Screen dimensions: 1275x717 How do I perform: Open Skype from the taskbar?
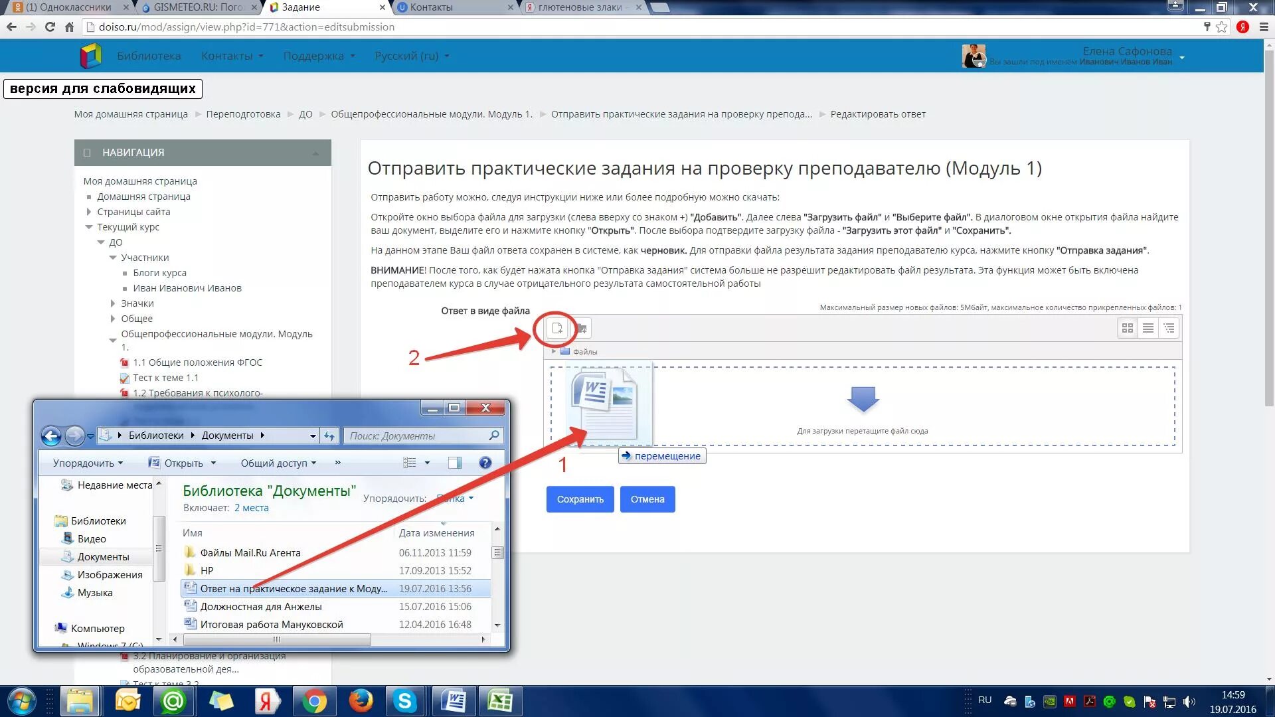[404, 701]
